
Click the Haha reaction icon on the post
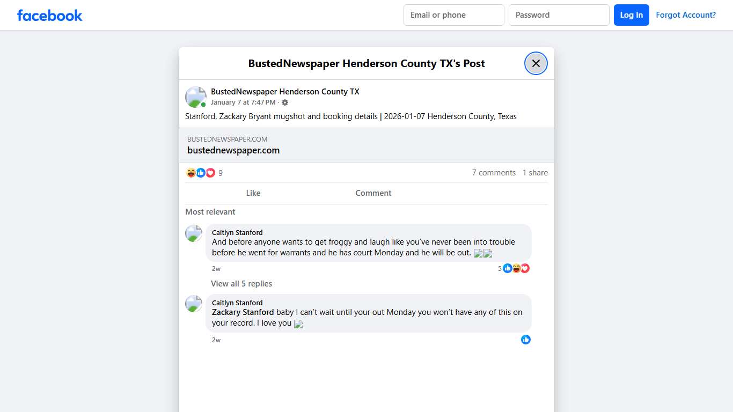coord(190,172)
